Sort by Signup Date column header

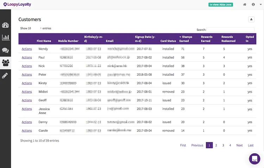point(145,39)
